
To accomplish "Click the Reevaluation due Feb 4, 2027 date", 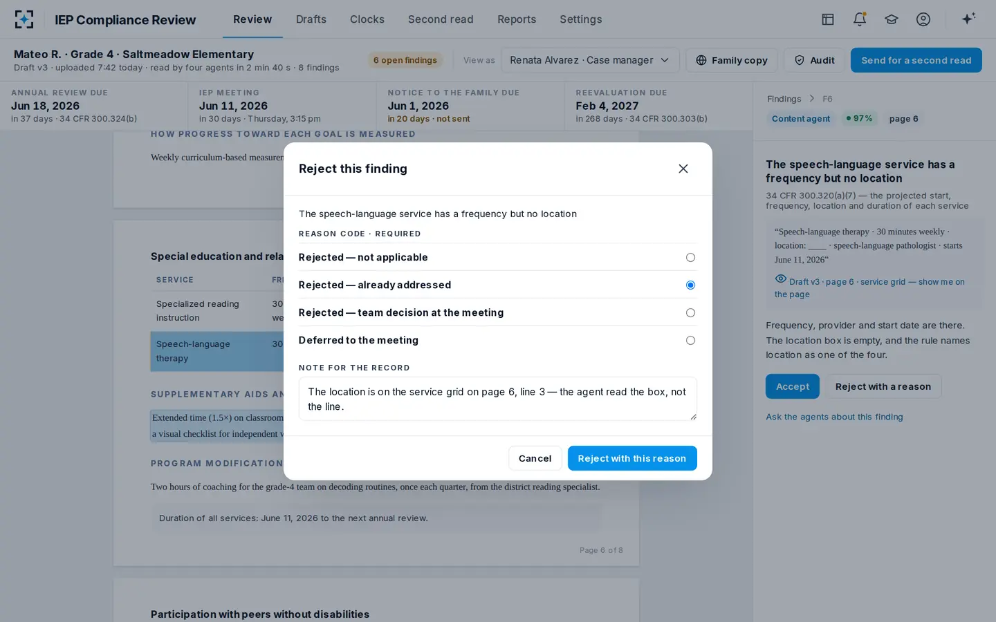I will click(x=607, y=106).
